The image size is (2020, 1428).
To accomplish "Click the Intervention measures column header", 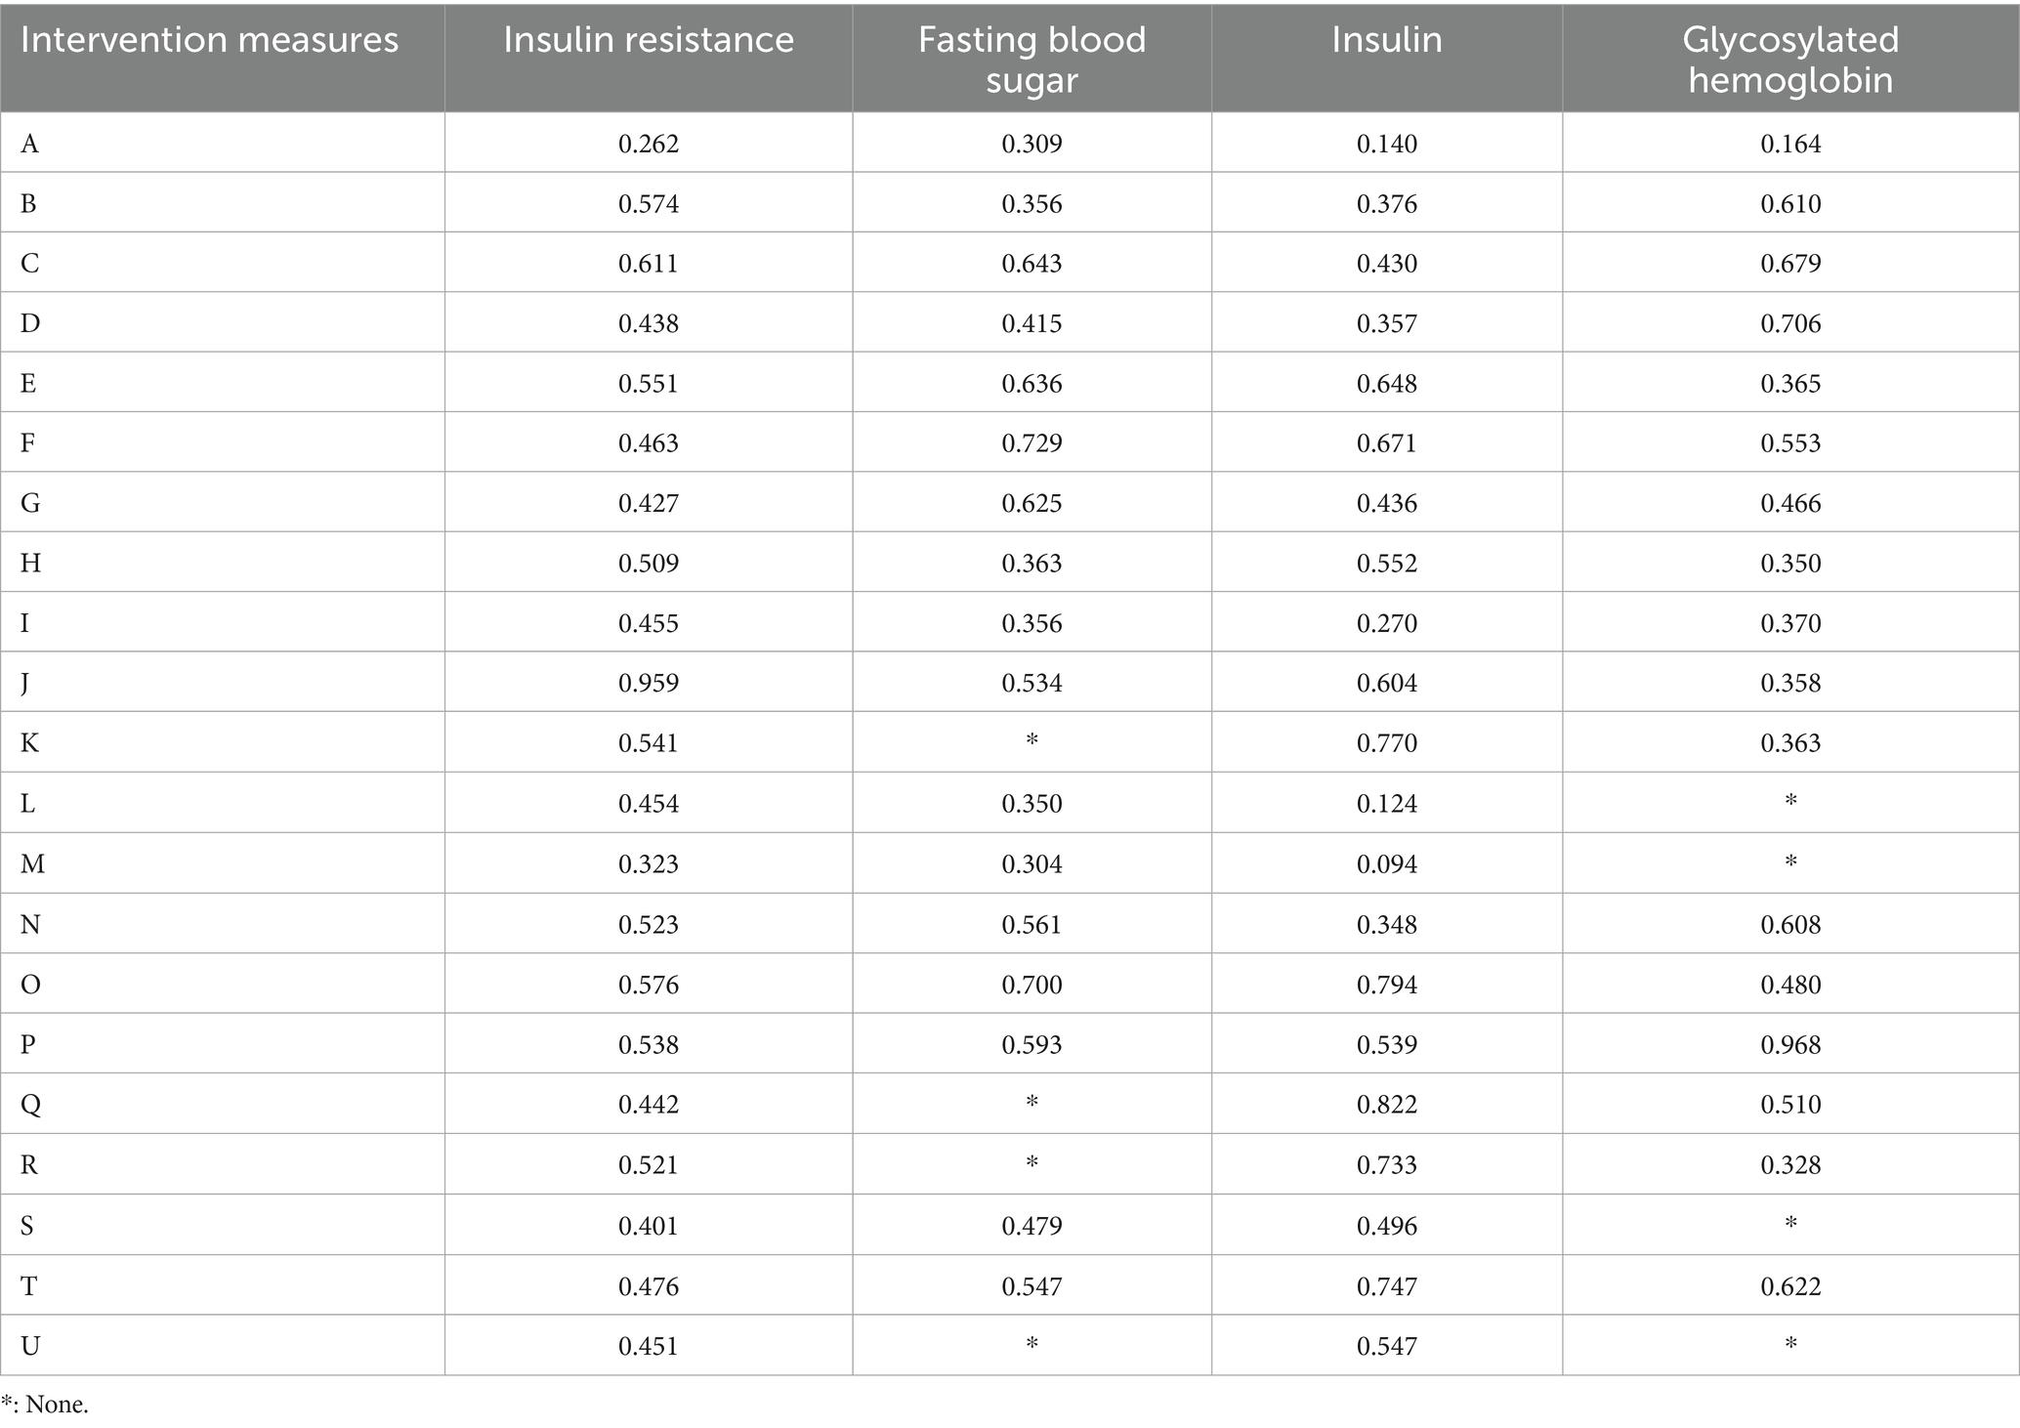I will coord(209,40).
